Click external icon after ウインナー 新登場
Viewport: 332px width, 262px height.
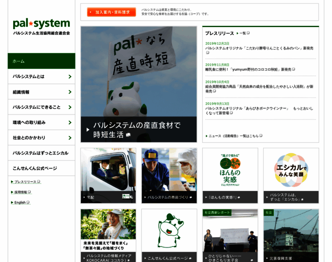(231, 113)
